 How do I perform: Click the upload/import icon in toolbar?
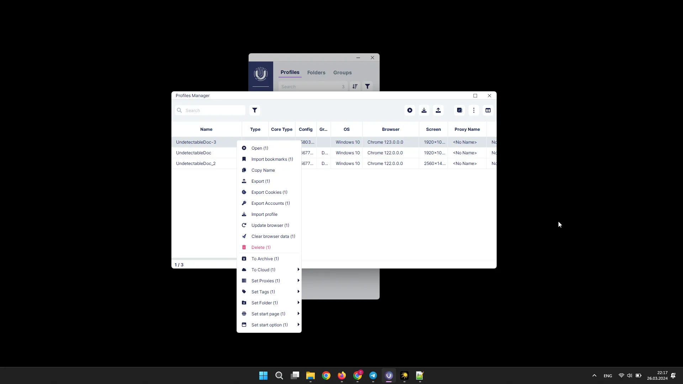438,110
